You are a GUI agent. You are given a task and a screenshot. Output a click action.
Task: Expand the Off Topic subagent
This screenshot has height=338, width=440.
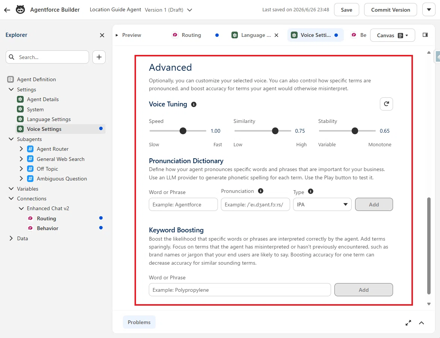[21, 169]
